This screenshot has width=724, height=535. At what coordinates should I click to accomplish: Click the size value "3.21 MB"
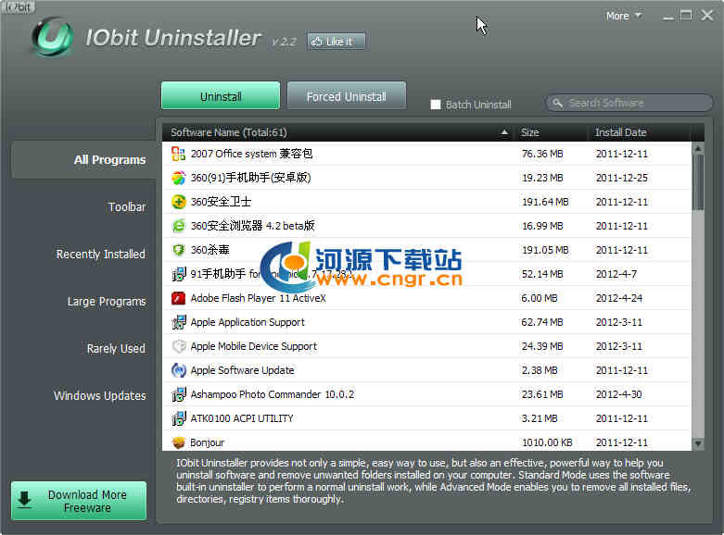[x=540, y=418]
